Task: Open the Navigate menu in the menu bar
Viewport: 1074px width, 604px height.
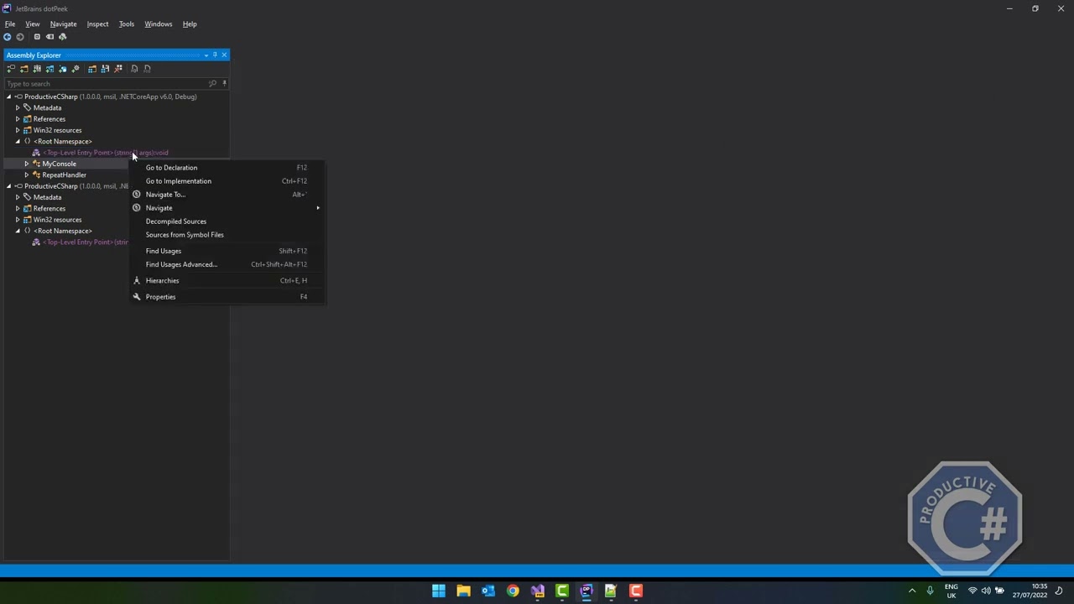Action: [x=63, y=24]
